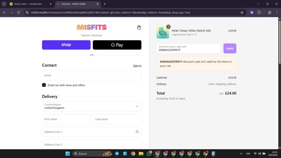Uncheck Email me with news and offers
The height and width of the screenshot is (158, 281).
coord(44,85)
